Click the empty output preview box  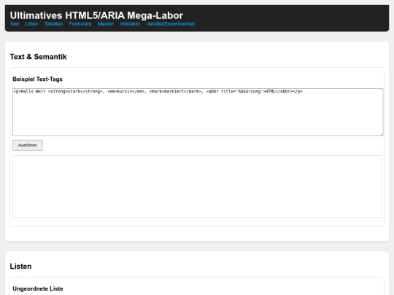click(197, 186)
